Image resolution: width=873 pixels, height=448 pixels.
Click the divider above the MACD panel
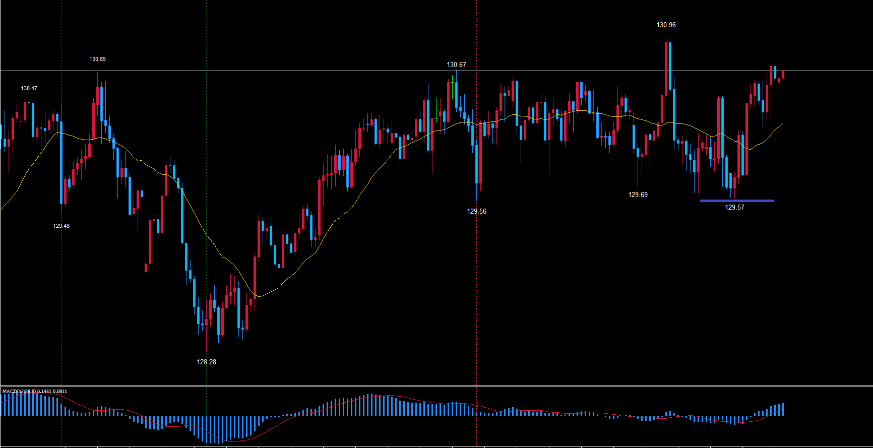point(436,386)
